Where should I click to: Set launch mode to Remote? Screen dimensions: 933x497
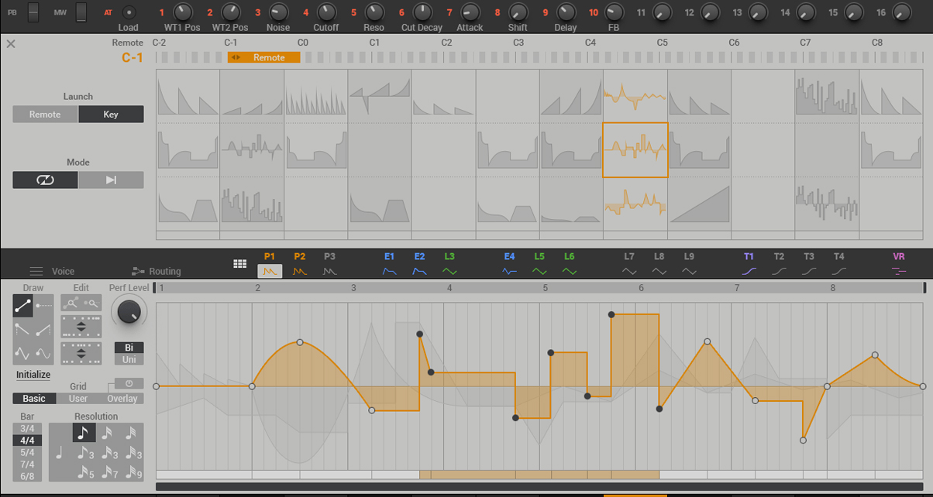coord(45,115)
